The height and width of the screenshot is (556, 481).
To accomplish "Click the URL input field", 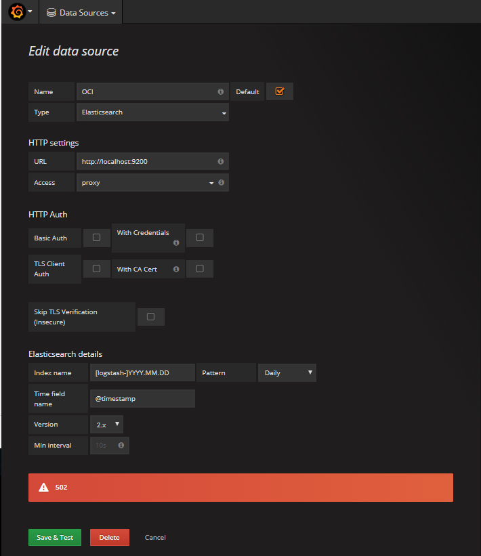I will tap(152, 161).
